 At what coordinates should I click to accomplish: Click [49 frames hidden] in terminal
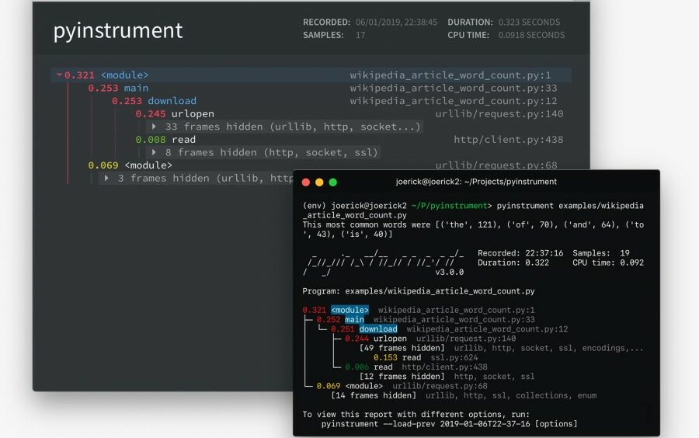[402, 348]
